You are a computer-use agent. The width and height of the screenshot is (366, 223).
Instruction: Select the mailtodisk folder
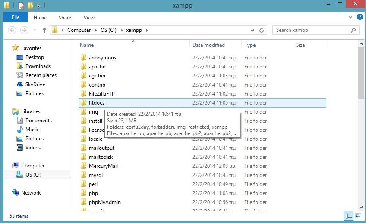pyautogui.click(x=101, y=157)
